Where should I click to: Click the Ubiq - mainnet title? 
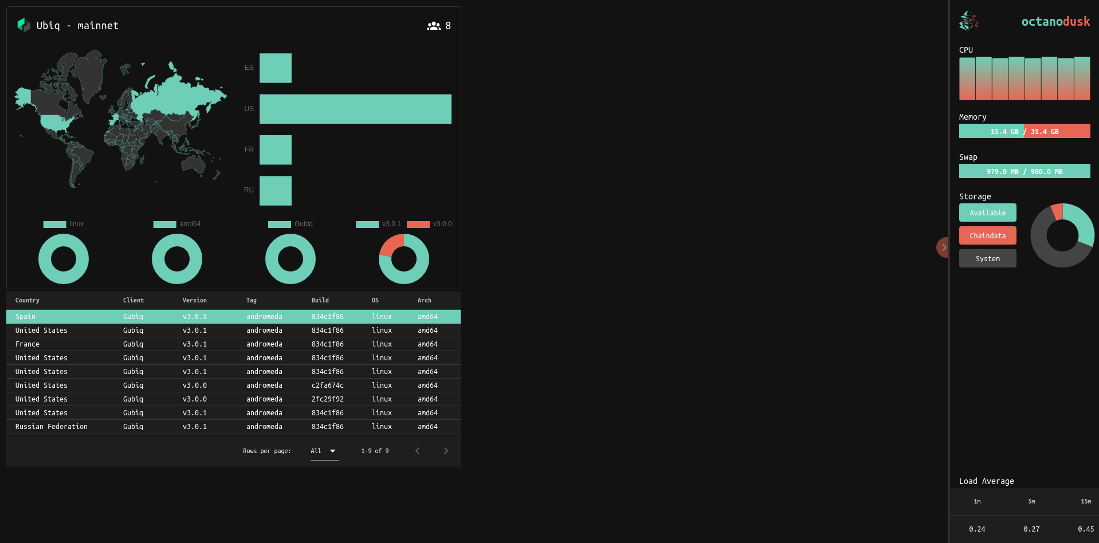77,26
